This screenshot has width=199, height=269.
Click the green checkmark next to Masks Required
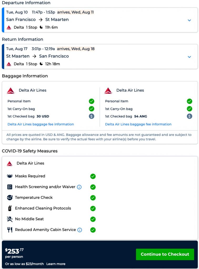click(93, 176)
